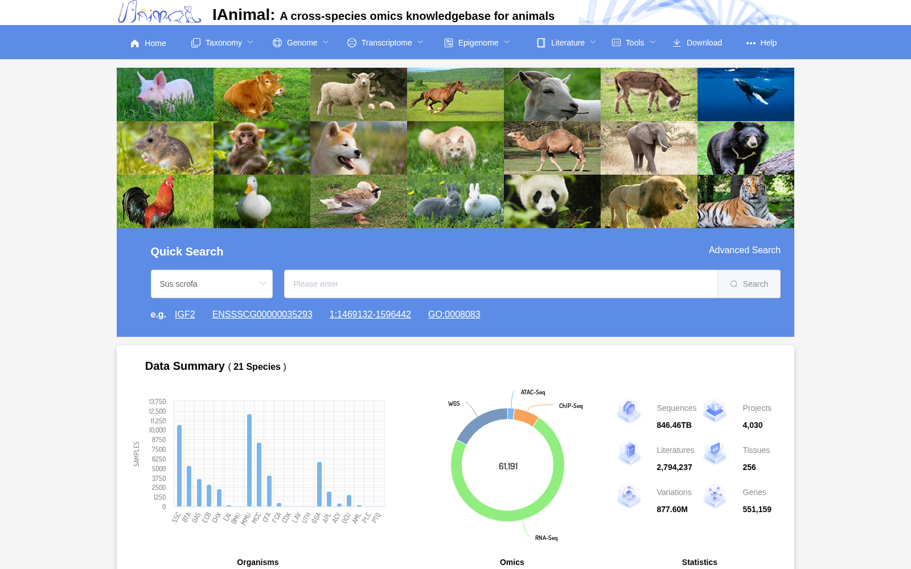
Task: Select the giant panda photo thumbnail
Action: tap(552, 201)
